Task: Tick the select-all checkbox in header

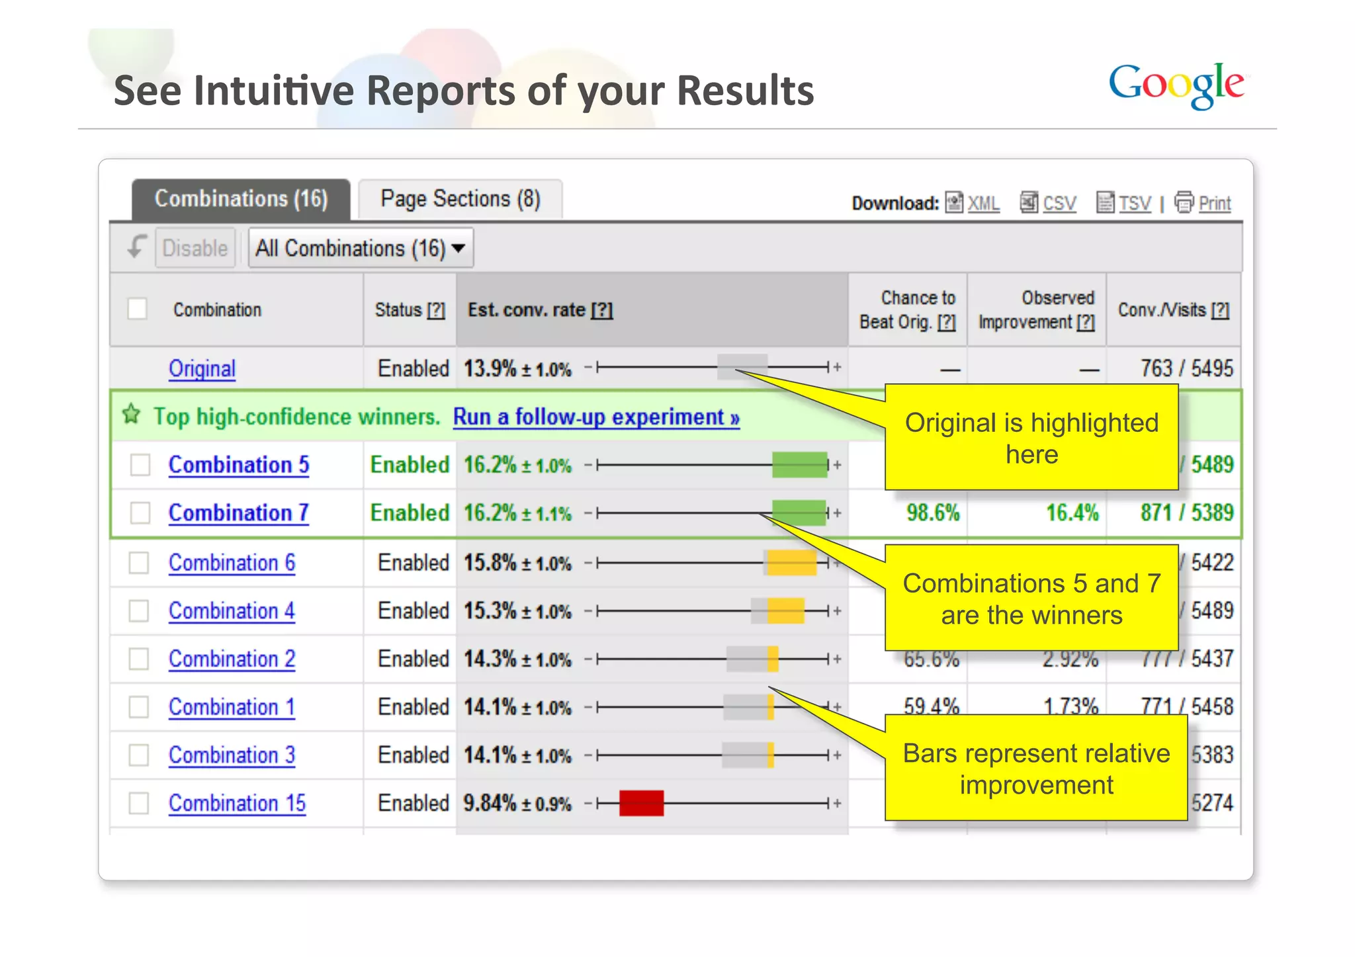Action: (x=138, y=309)
